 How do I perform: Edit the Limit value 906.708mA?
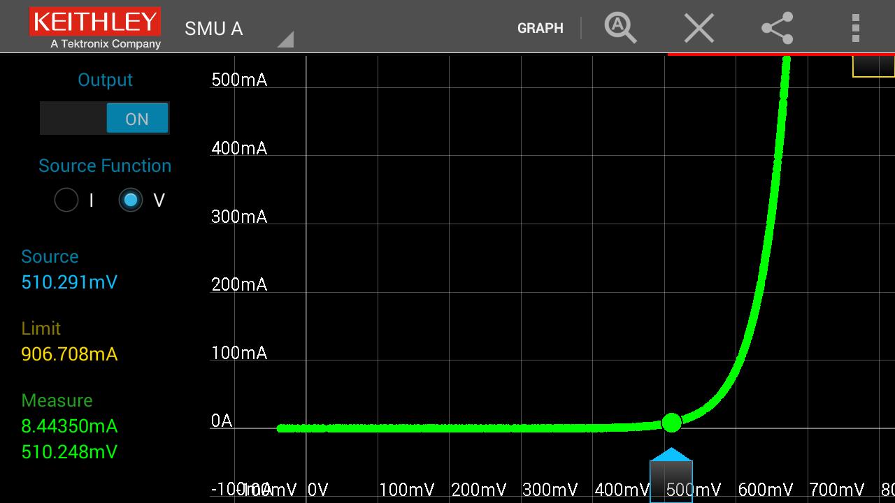[x=69, y=354]
